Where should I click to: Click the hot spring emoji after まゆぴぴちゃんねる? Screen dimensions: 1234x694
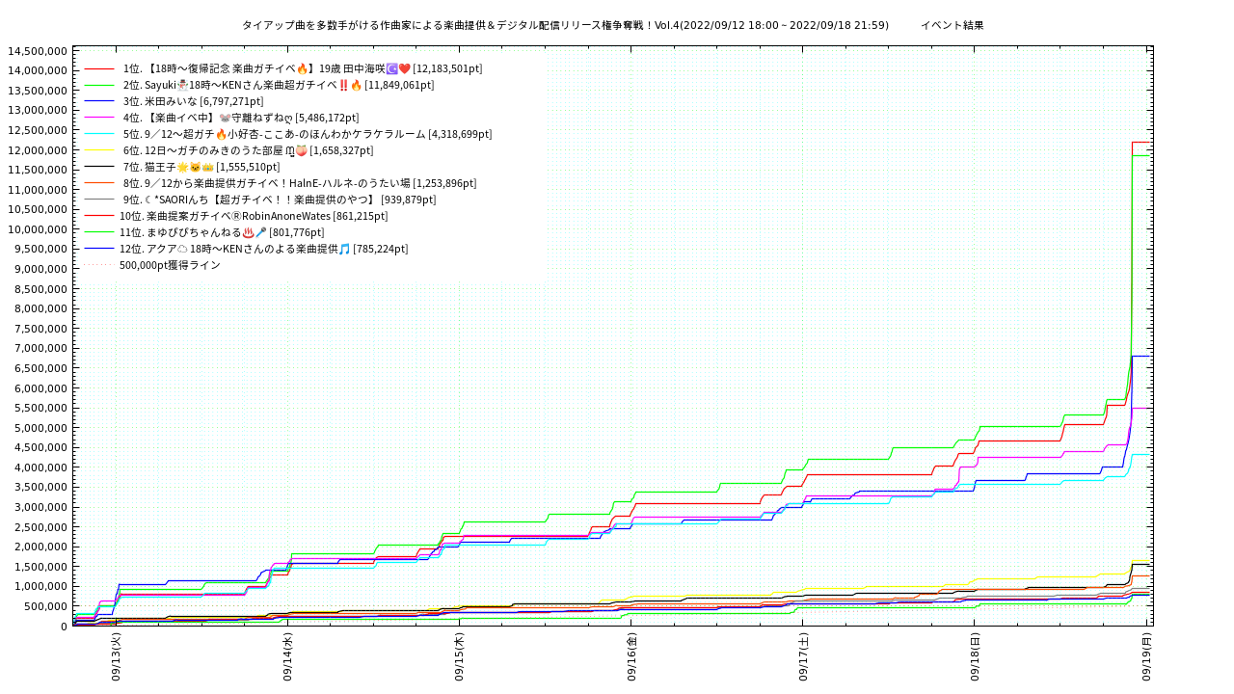tap(248, 232)
